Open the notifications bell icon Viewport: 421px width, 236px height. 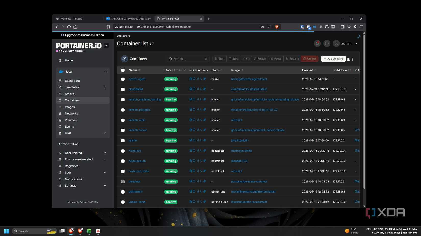click(317, 43)
